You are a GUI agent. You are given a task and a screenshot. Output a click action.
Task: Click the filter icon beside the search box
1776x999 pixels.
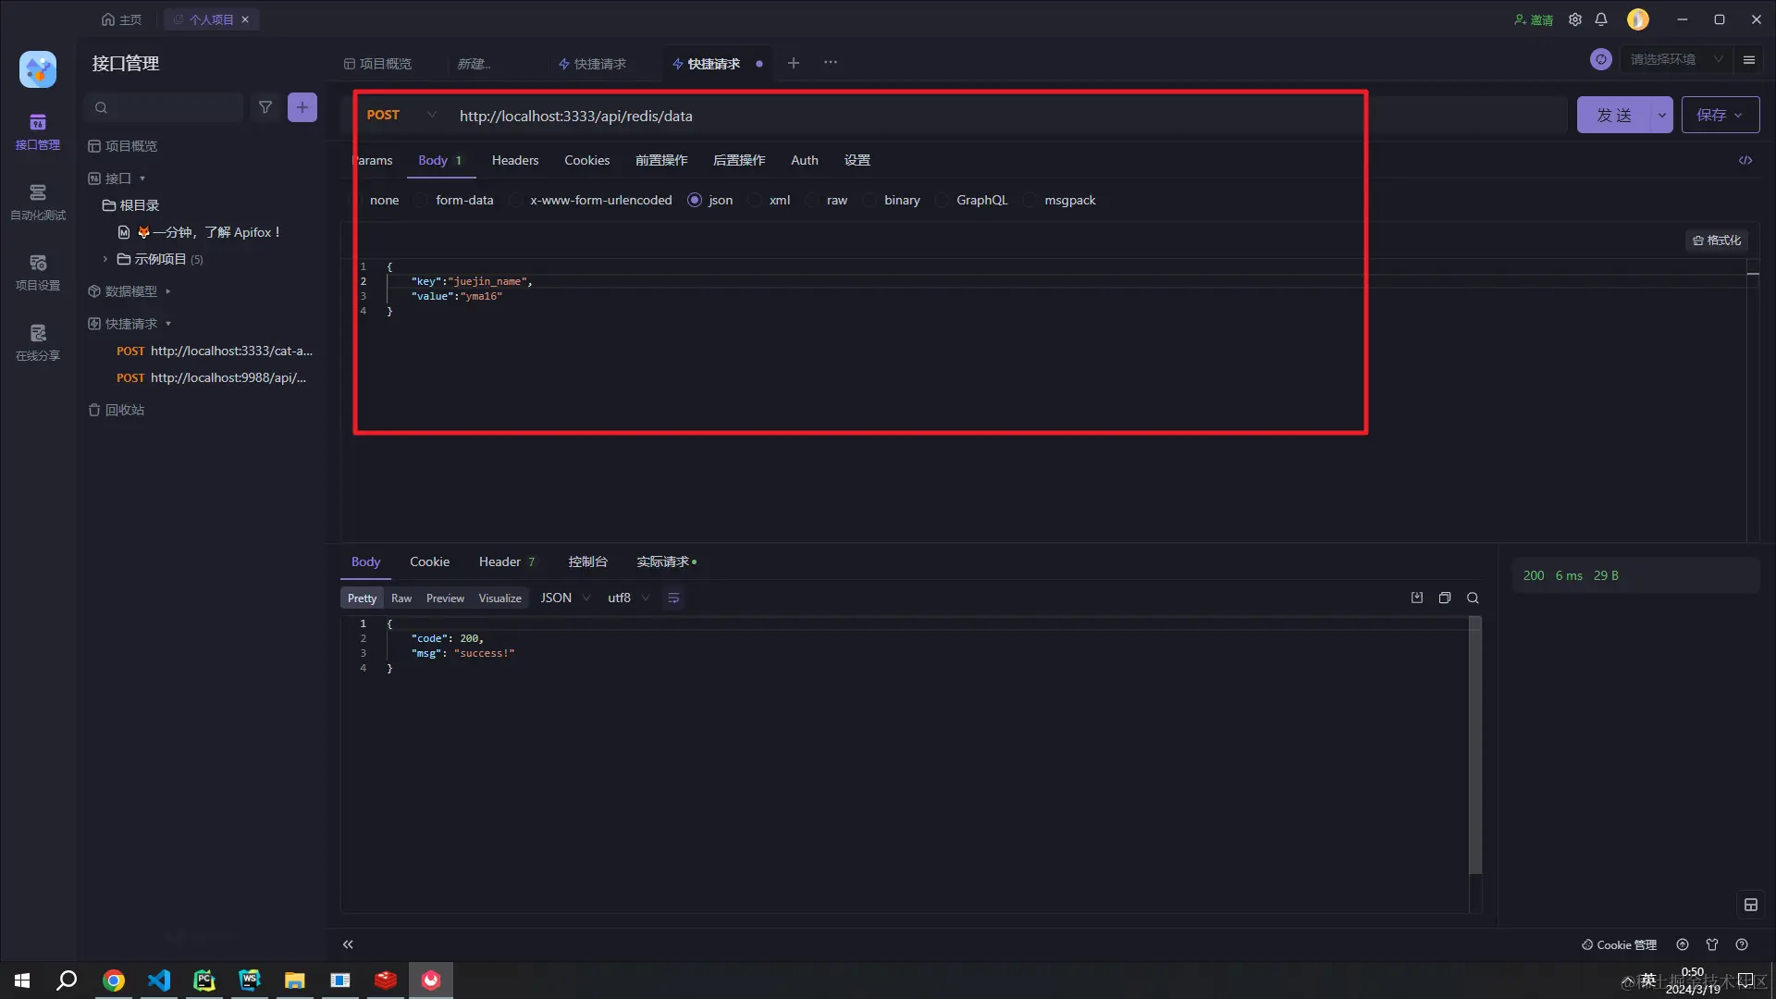pyautogui.click(x=265, y=107)
